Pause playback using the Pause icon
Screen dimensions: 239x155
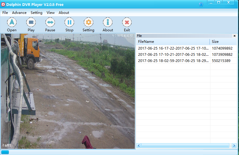50,22
